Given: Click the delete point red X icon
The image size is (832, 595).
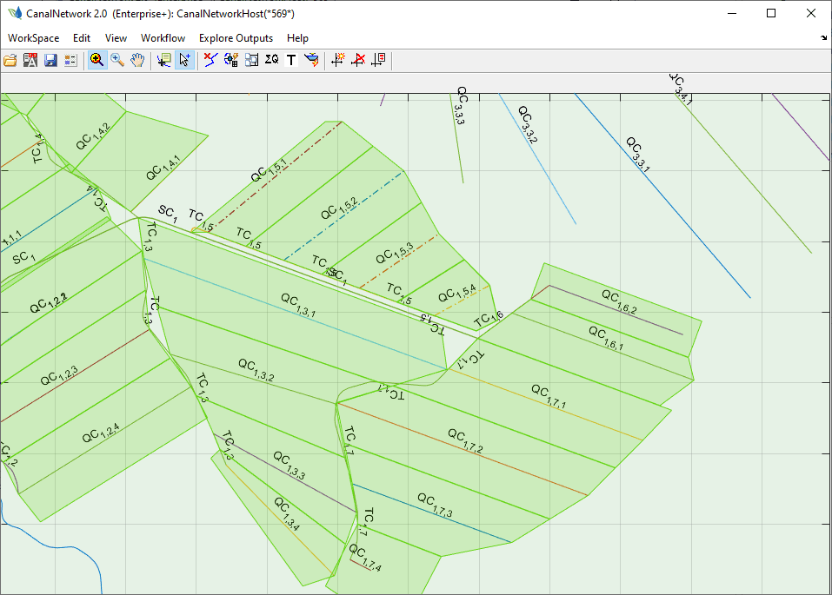Looking at the screenshot, I should (358, 60).
